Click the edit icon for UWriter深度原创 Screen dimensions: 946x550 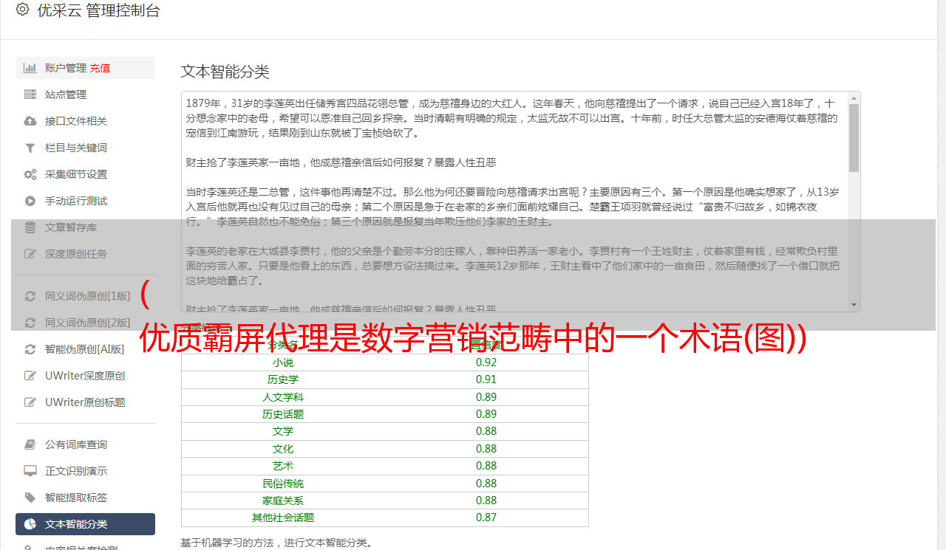[30, 376]
